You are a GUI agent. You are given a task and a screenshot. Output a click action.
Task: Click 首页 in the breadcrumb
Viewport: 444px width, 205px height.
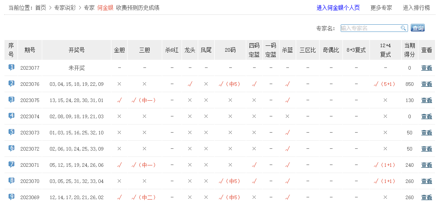[41, 8]
